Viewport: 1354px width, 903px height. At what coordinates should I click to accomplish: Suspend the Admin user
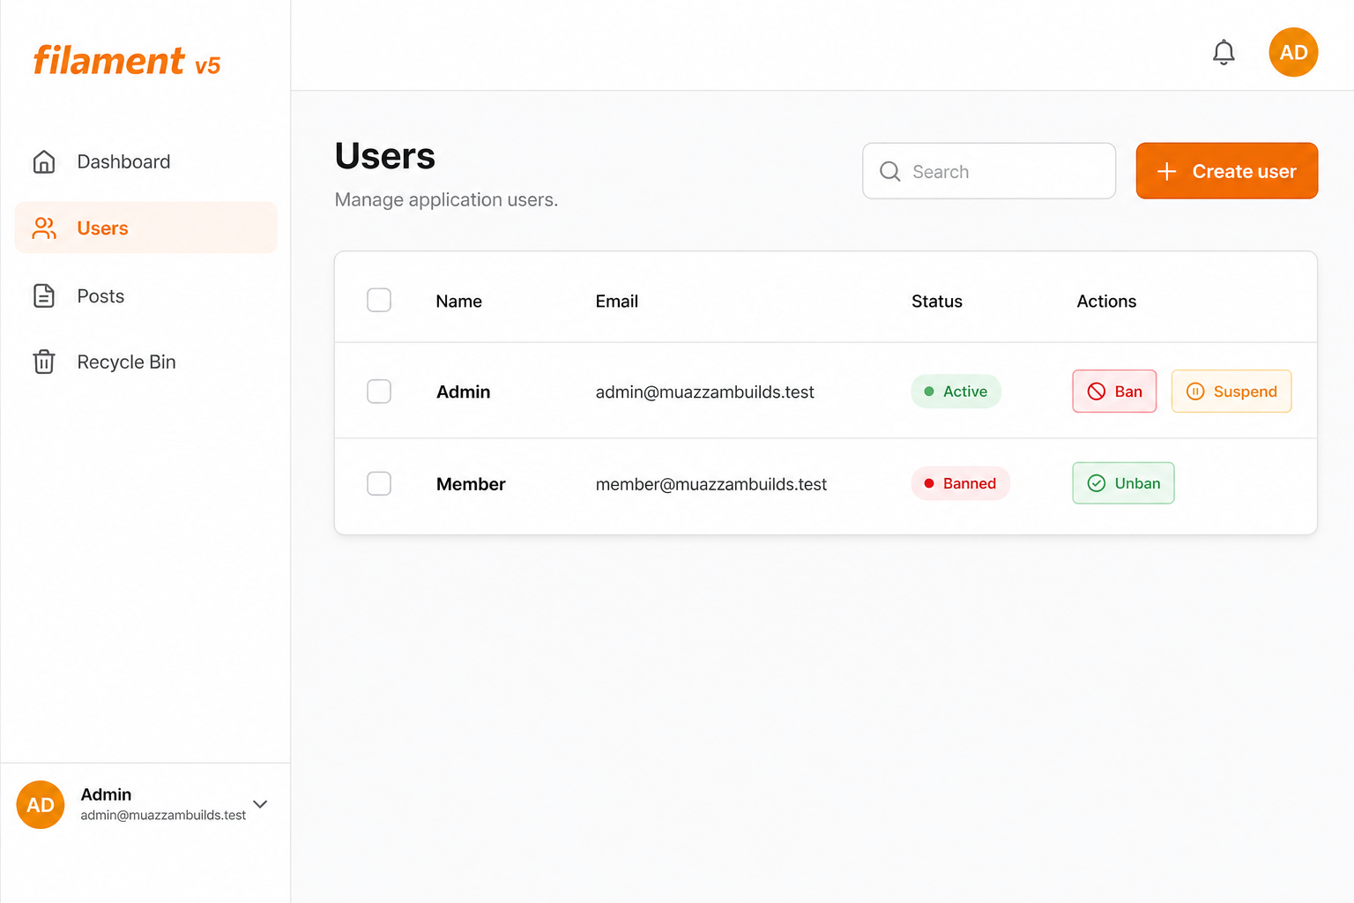(x=1231, y=392)
